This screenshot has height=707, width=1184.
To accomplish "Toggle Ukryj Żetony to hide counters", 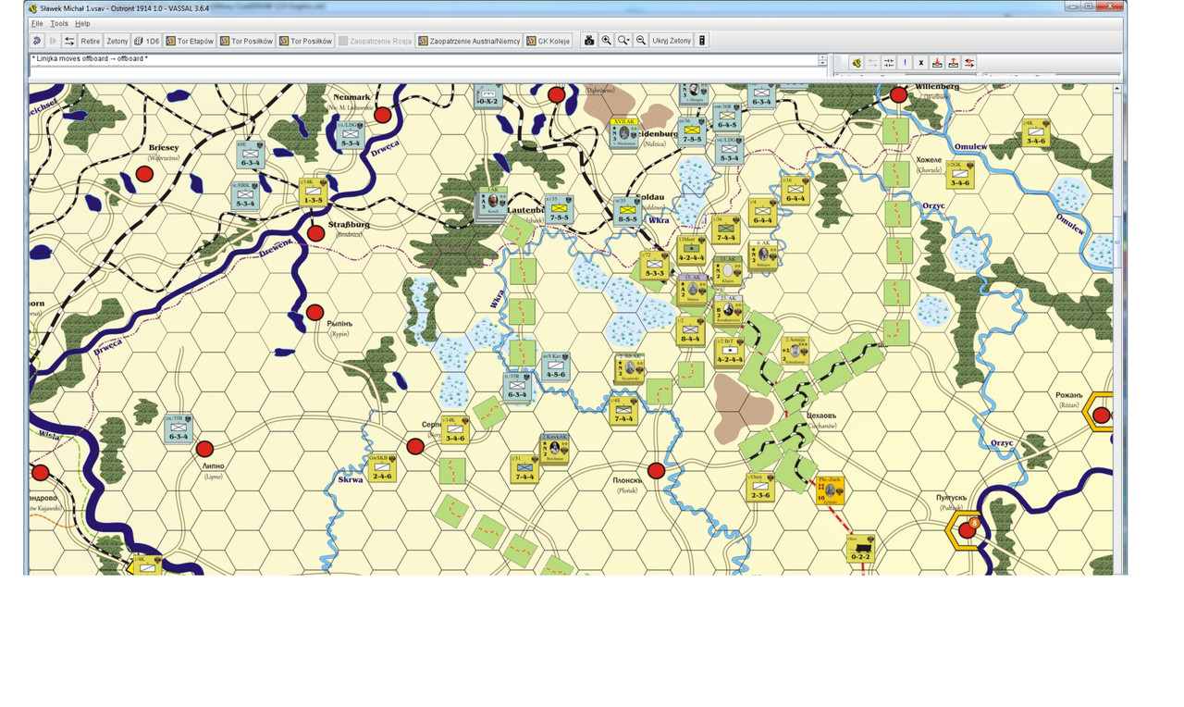I will 672,41.
